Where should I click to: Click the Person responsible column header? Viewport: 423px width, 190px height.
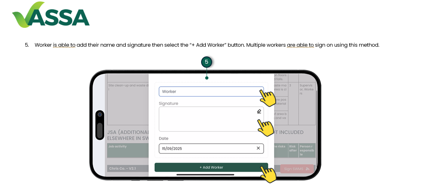tap(307, 151)
